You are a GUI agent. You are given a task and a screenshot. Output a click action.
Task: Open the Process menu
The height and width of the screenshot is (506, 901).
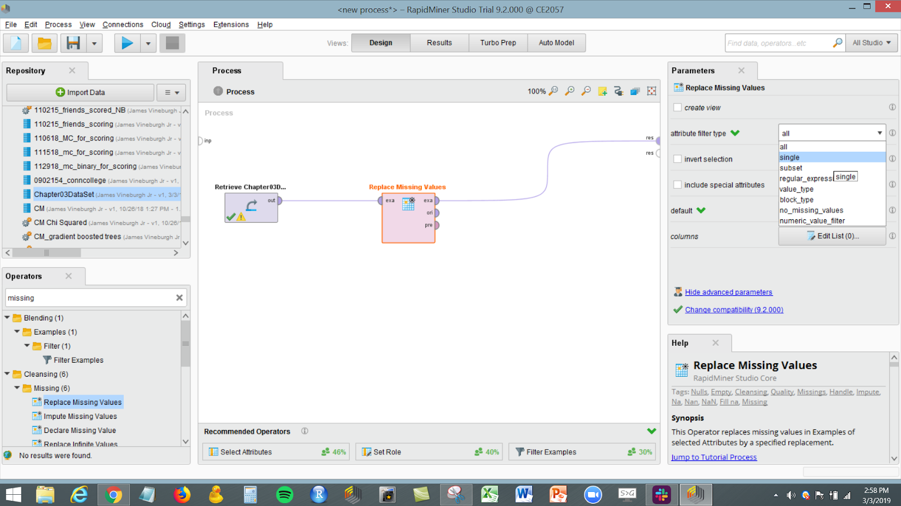click(59, 25)
